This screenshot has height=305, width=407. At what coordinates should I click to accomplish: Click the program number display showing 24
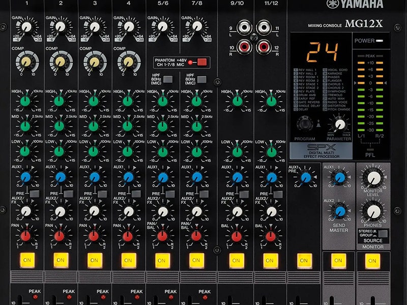point(322,52)
